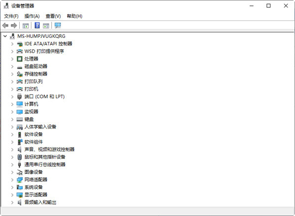
Task: Maximize the 设备管理器 window
Action: point(268,6)
